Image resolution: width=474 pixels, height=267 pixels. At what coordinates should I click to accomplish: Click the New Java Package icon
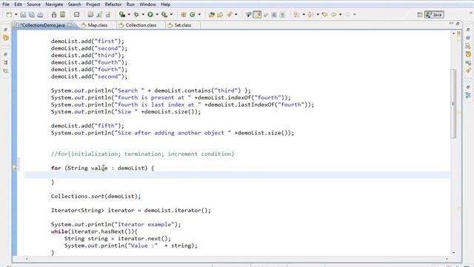(x=184, y=15)
